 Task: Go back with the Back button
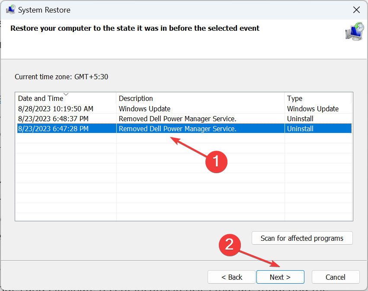(232, 277)
